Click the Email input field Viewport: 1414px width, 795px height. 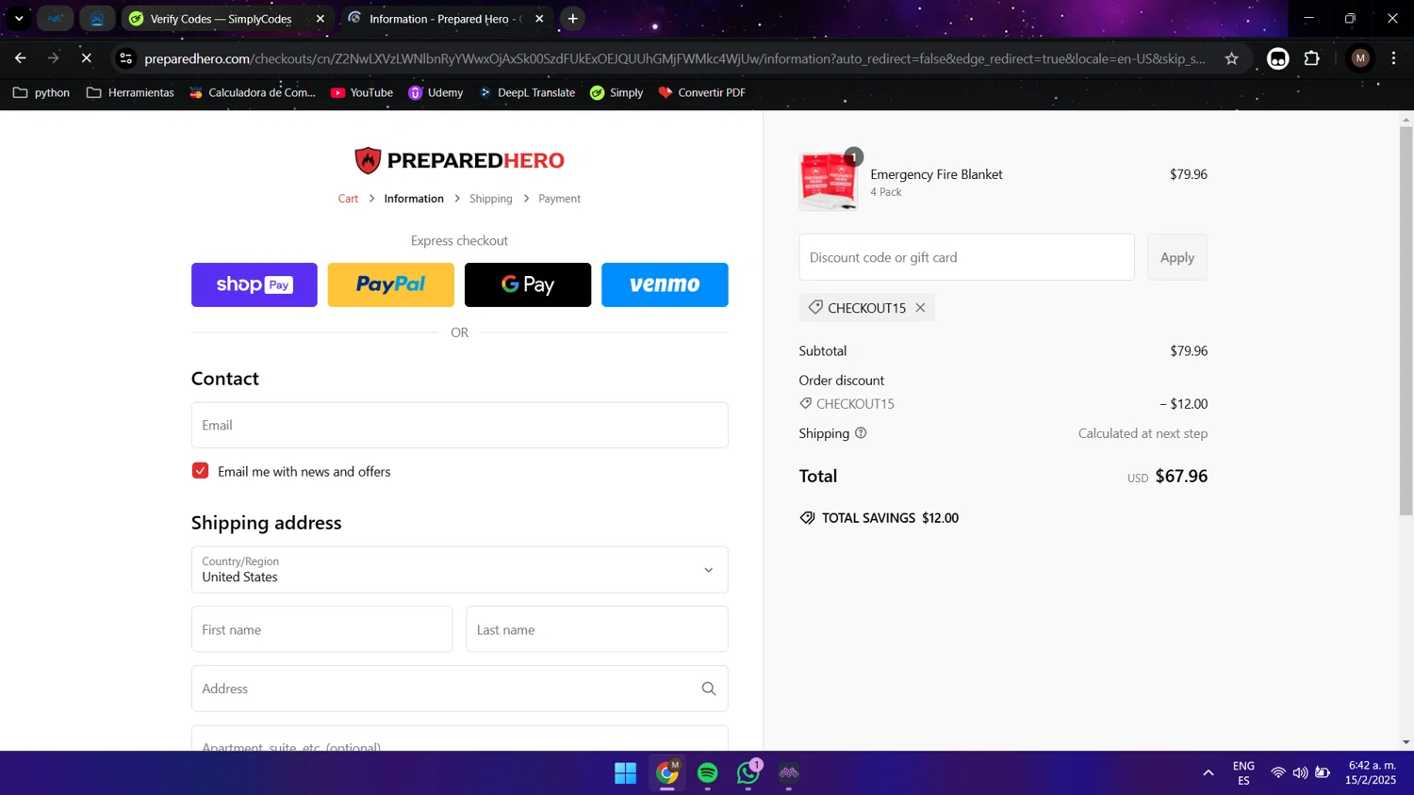[x=459, y=425]
